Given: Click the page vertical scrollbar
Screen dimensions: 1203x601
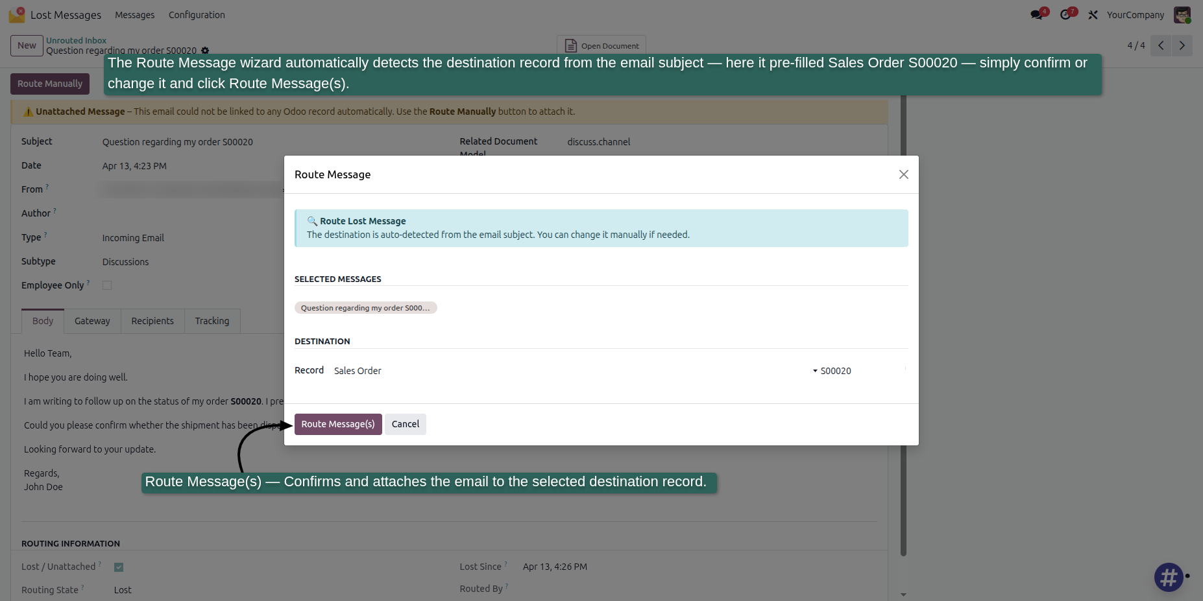Looking at the screenshot, I should click(x=903, y=324).
